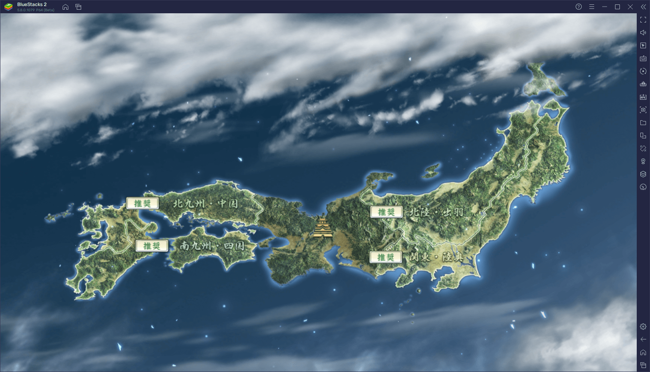Viewport: 650px width, 372px height.
Task: Open multi-instance manager layers icon
Action: (643, 174)
